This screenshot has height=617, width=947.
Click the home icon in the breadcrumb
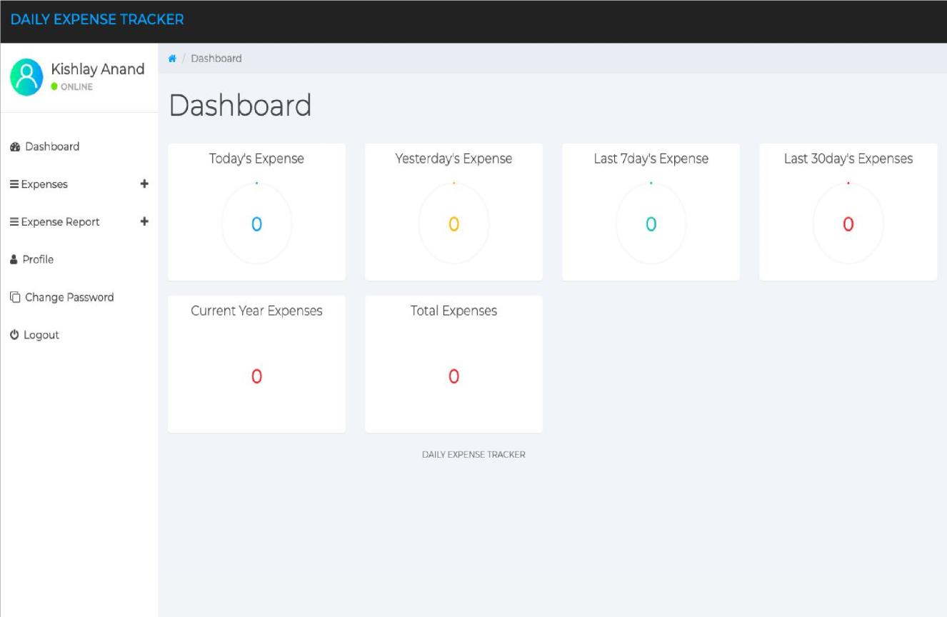point(172,59)
